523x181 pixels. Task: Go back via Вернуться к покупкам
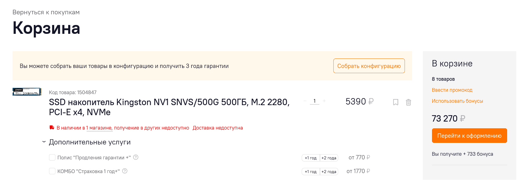tap(46, 12)
